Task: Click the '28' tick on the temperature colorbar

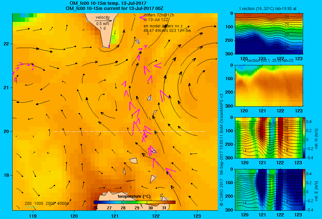Action: coord(123,208)
